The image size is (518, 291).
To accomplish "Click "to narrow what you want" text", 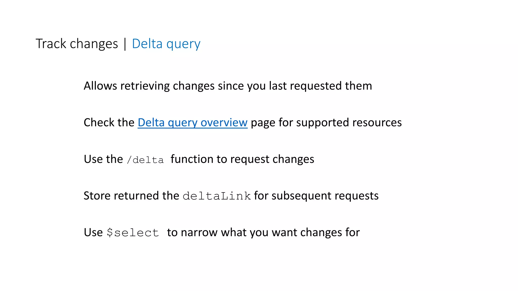I will click(x=232, y=233).
